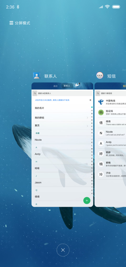Tap the heart favorites icon in alphabet index
Viewport: 126px width, 267px height.
pos(92,107)
